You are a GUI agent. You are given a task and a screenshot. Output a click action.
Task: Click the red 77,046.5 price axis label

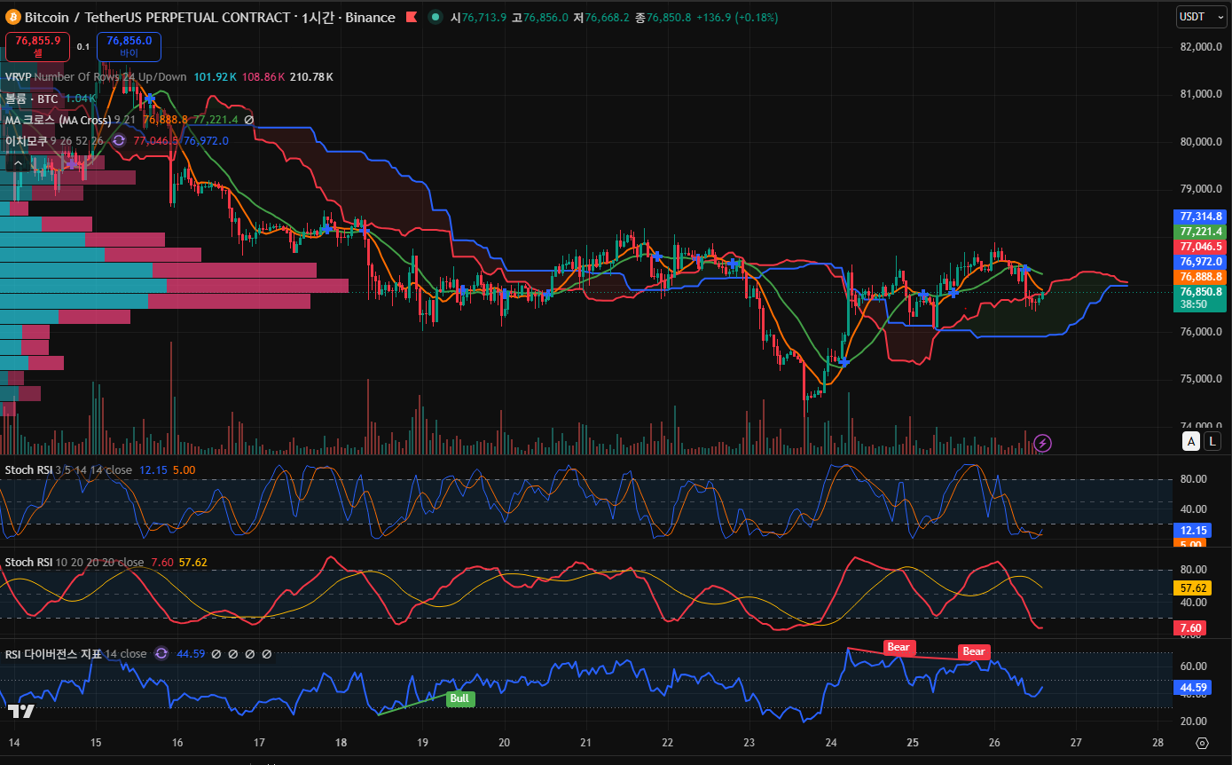[x=1199, y=246]
